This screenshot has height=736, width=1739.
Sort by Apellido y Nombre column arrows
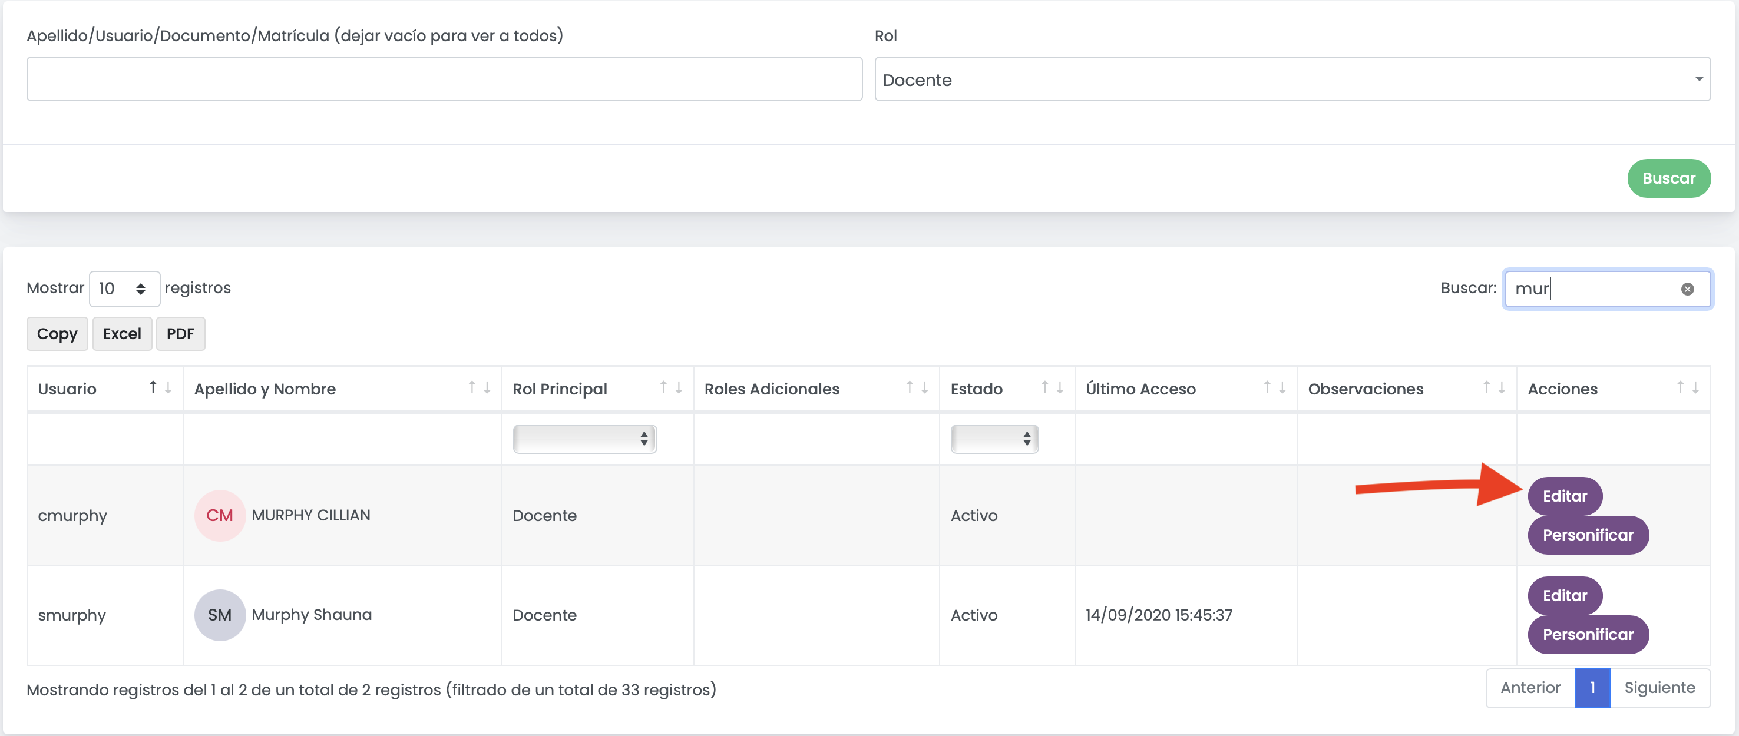pos(480,387)
